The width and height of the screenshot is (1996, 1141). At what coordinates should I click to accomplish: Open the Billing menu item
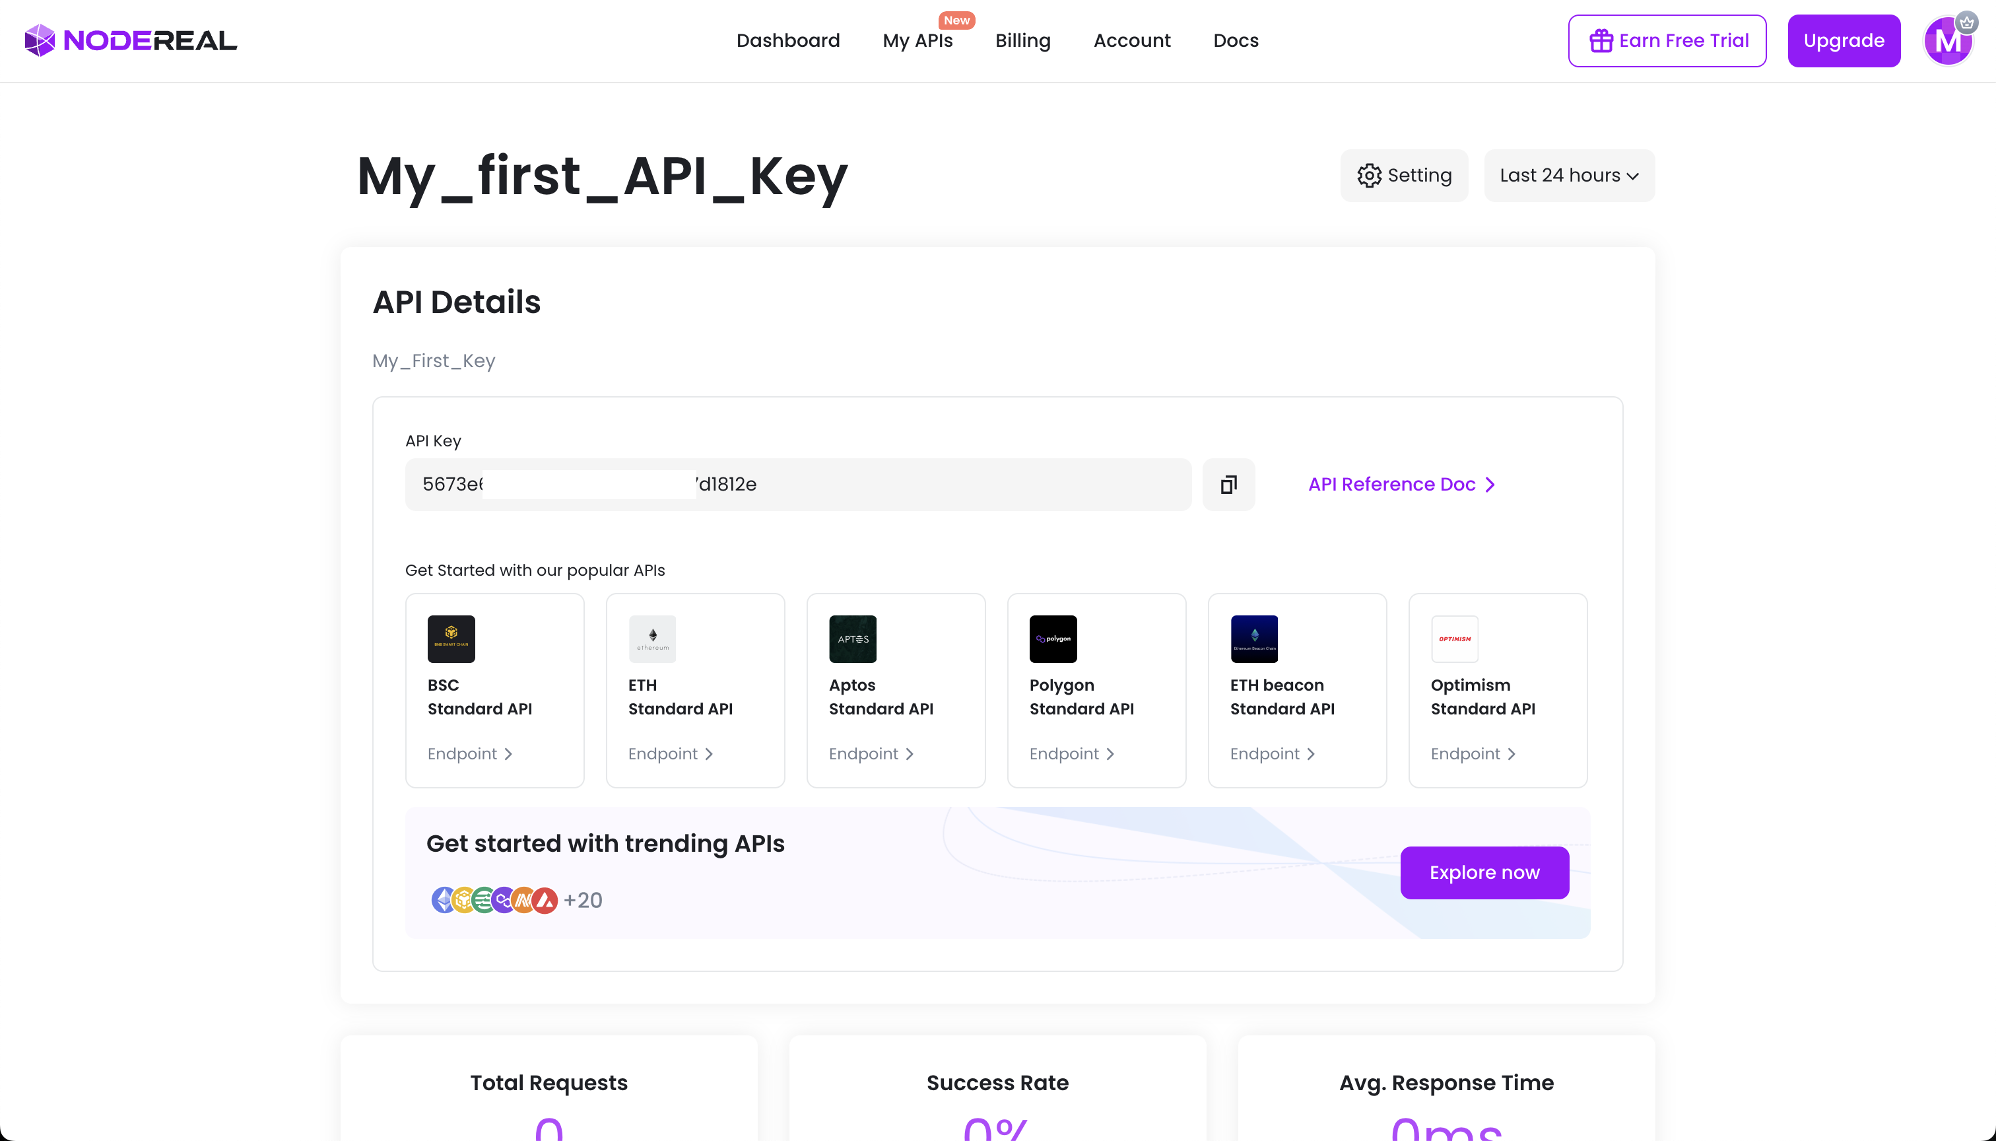coord(1022,41)
